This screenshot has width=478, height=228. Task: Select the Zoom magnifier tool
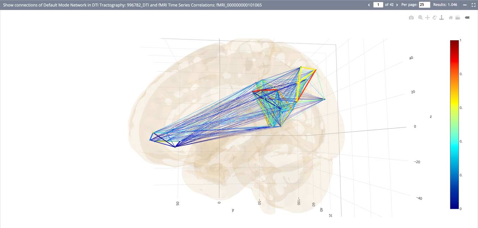[420, 18]
